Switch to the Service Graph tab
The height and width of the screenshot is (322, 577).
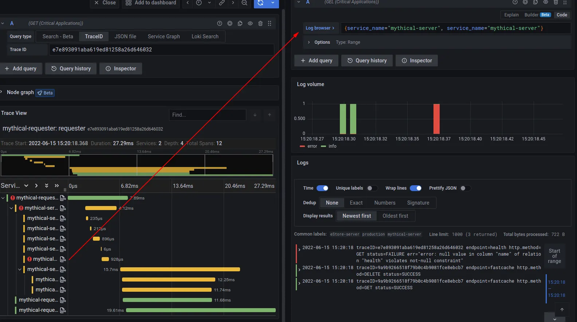pyautogui.click(x=164, y=36)
